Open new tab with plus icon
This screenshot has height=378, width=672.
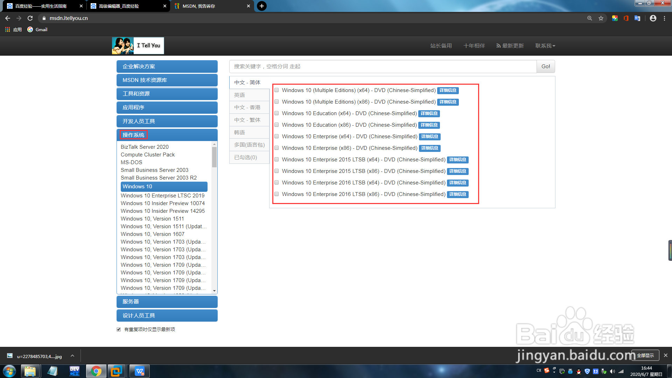(x=261, y=6)
